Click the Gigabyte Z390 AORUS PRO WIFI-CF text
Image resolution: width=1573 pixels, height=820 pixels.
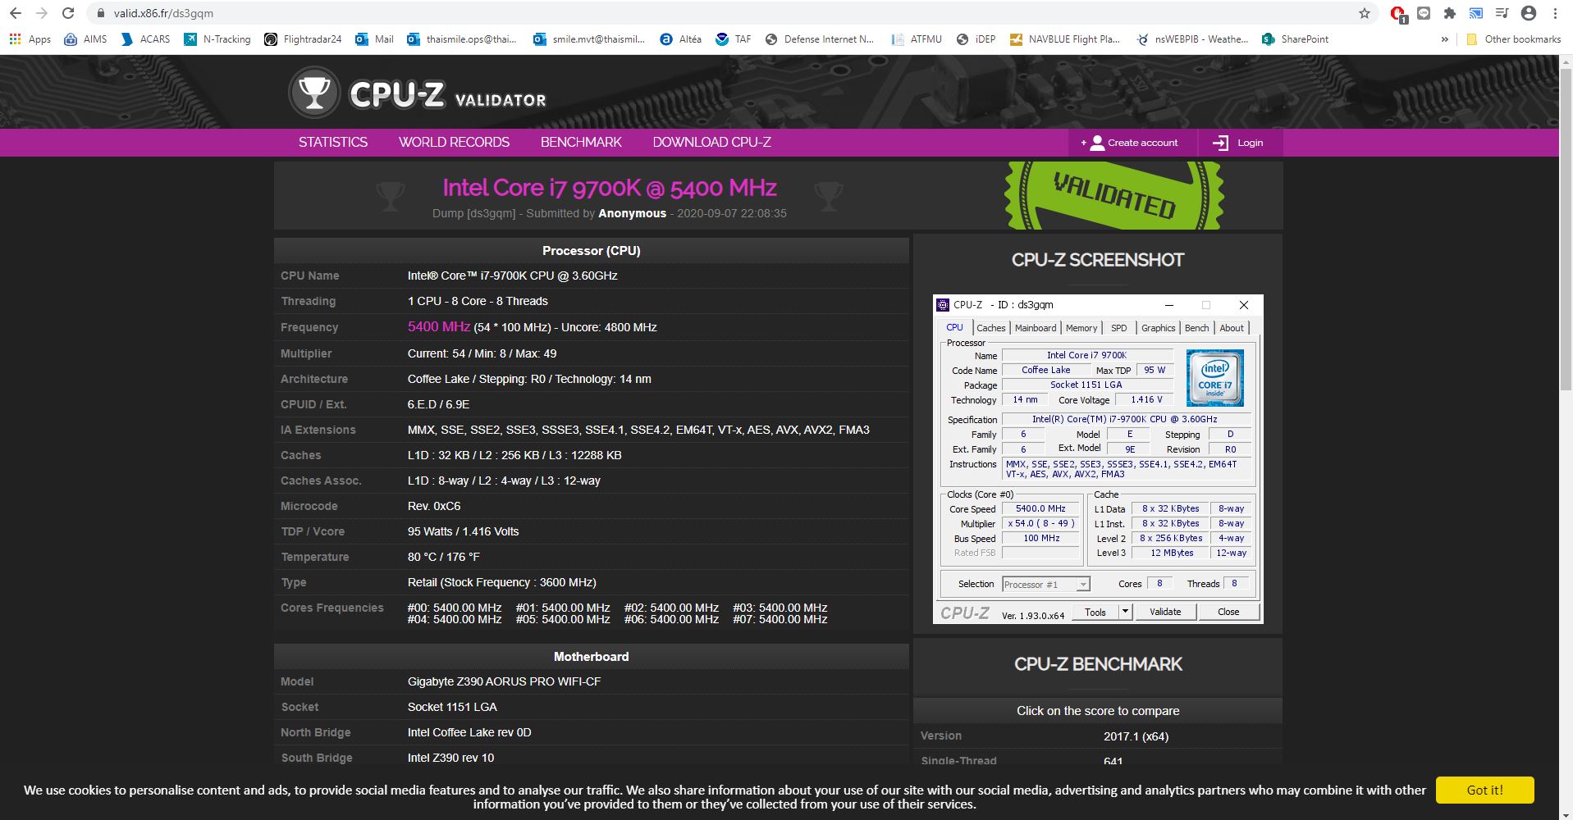[x=504, y=681]
